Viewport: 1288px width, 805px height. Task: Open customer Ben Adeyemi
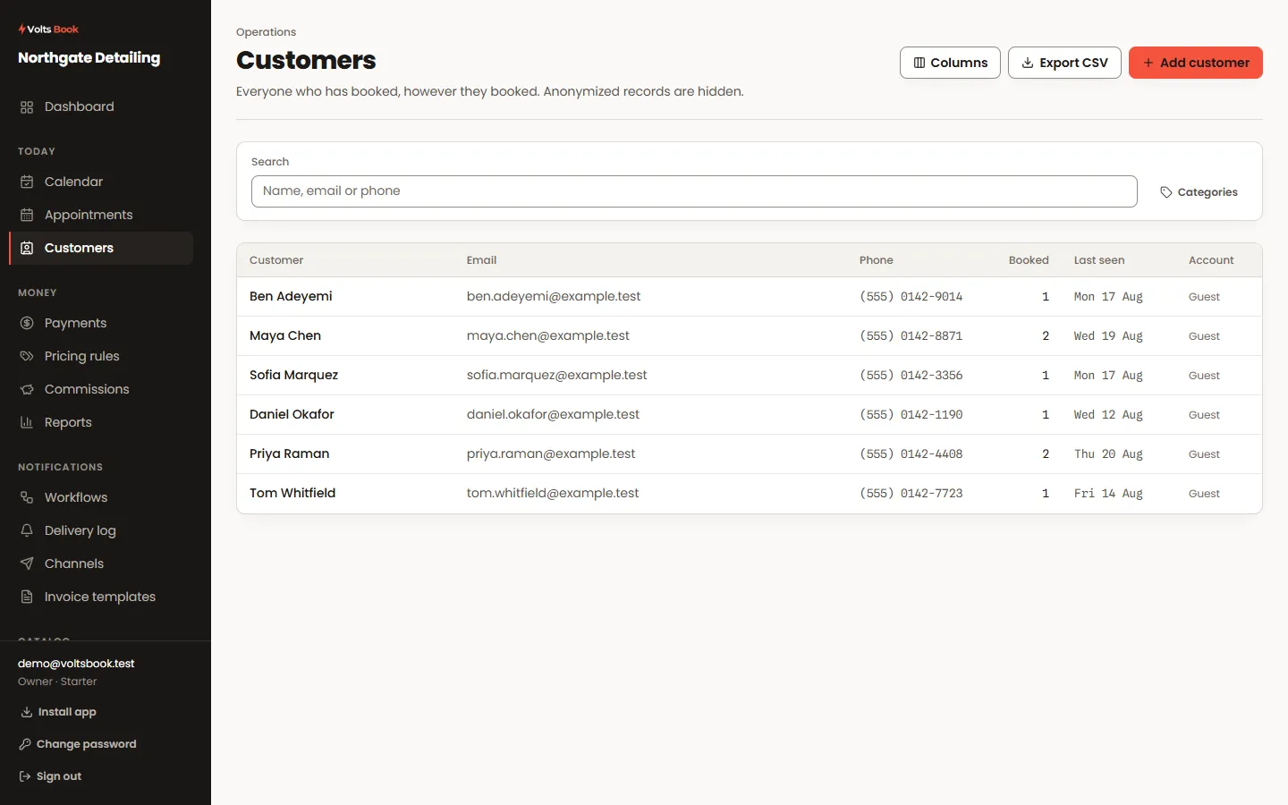[x=291, y=297]
